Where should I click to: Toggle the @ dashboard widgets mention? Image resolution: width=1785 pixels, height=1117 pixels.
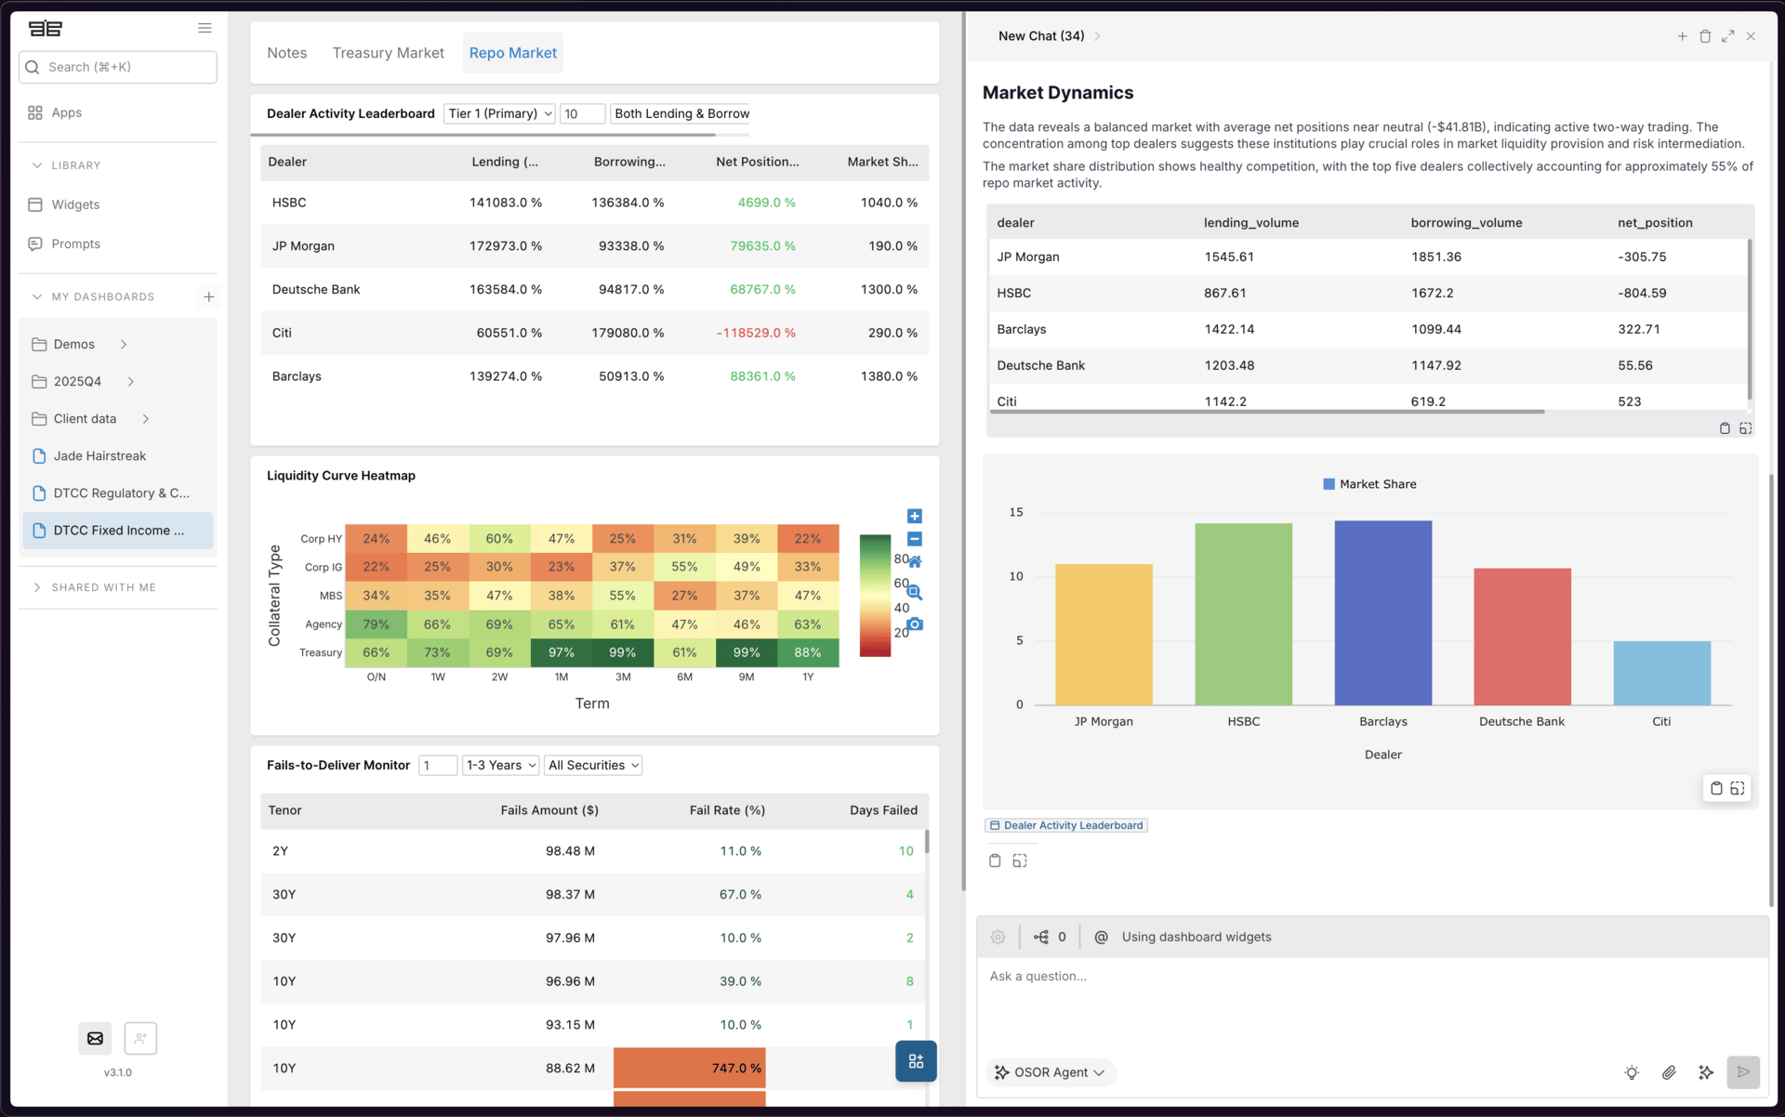(x=1102, y=937)
